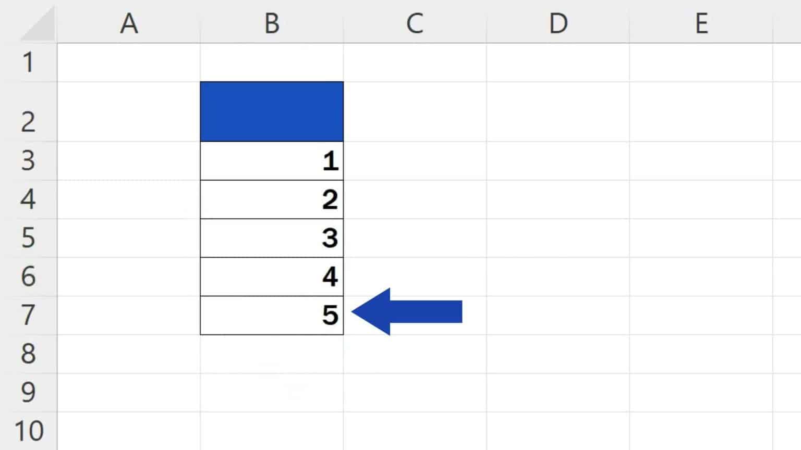Click the column E header

coord(701,23)
